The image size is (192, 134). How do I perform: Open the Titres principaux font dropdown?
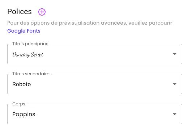pos(95,54)
